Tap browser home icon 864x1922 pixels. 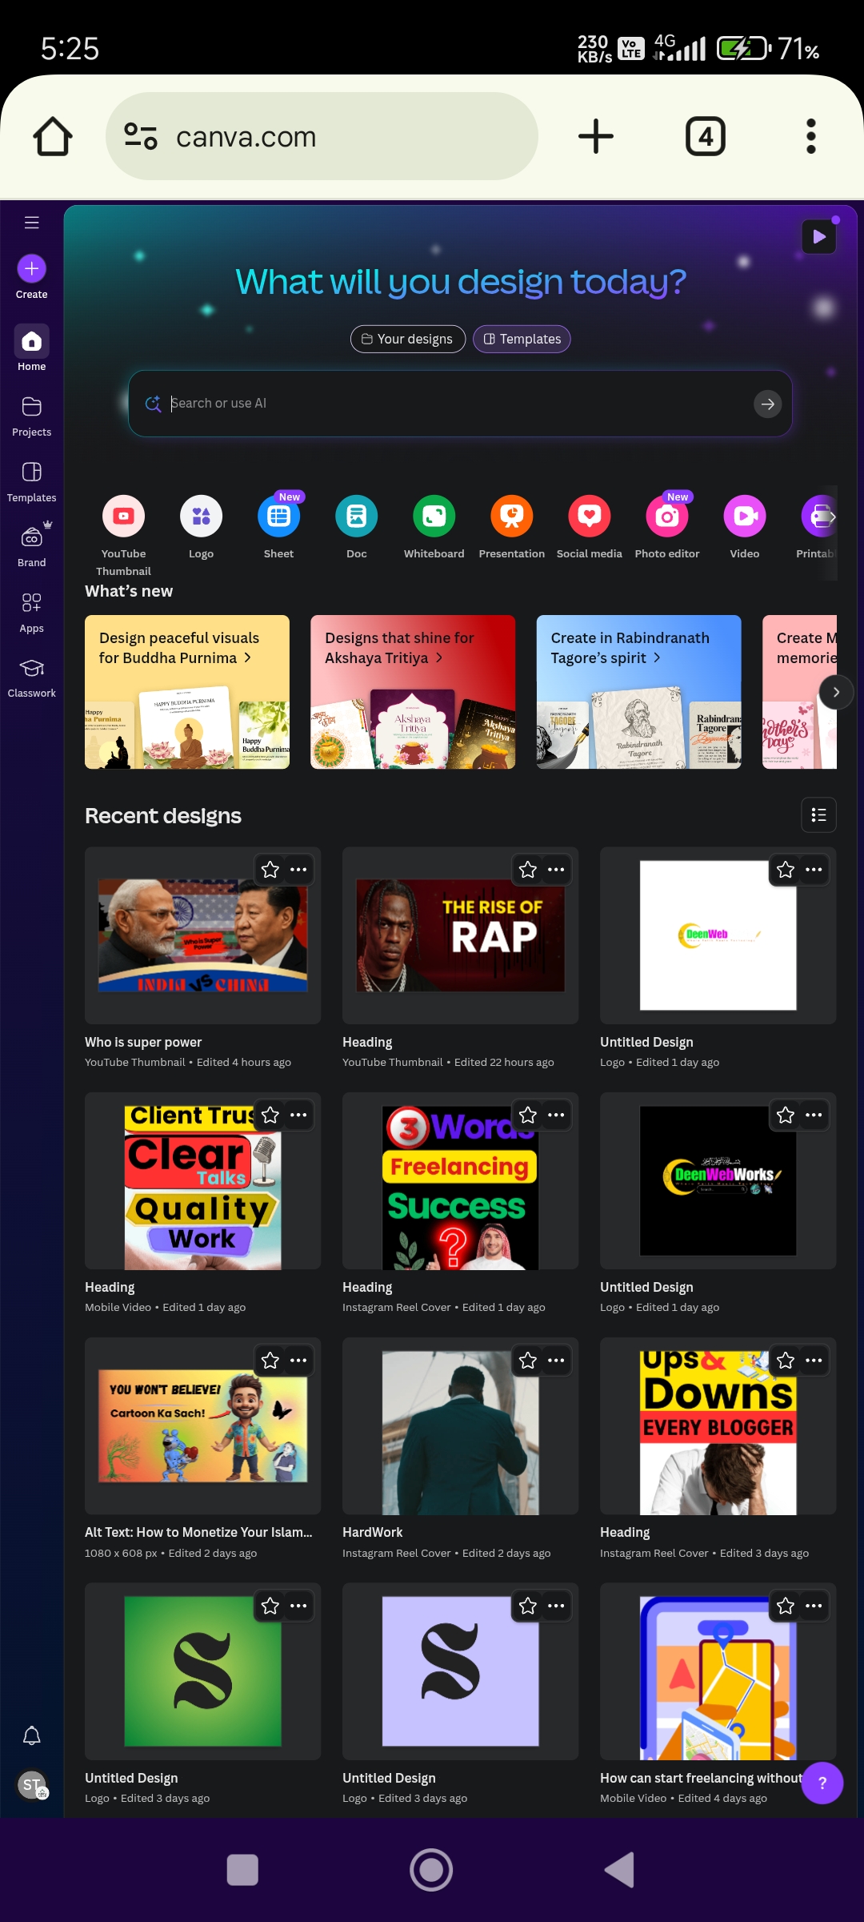53,136
